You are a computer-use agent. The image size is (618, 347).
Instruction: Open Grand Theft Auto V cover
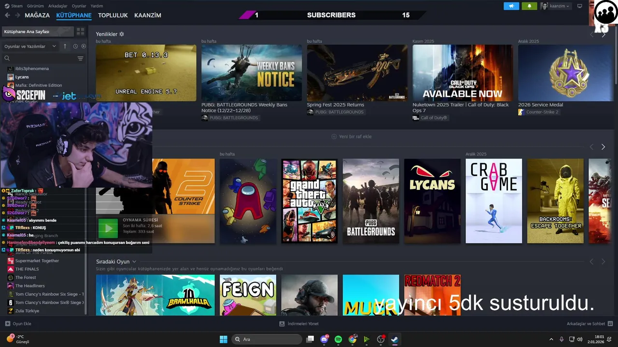(309, 201)
